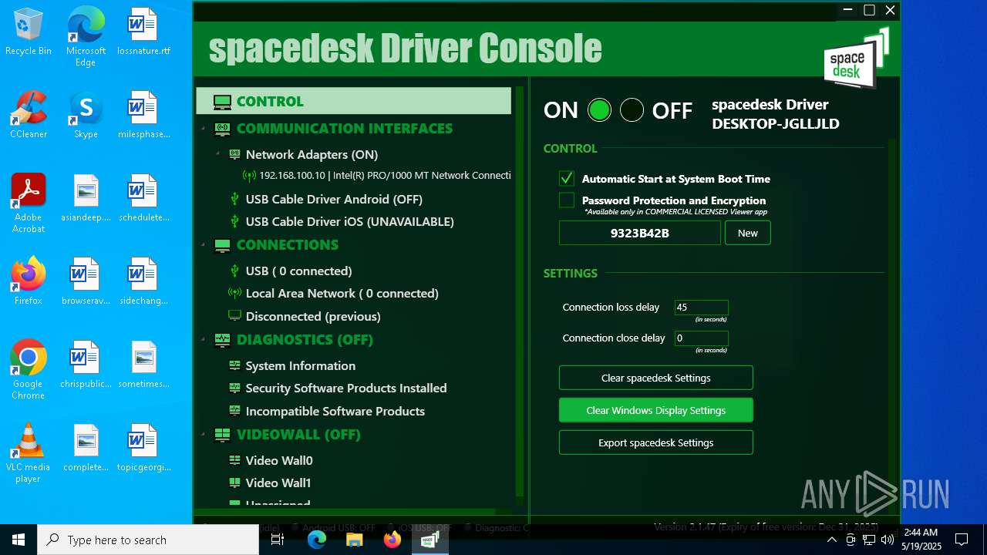Click the spacedesk logo in header
Image resolution: width=987 pixels, height=555 pixels.
(856, 58)
